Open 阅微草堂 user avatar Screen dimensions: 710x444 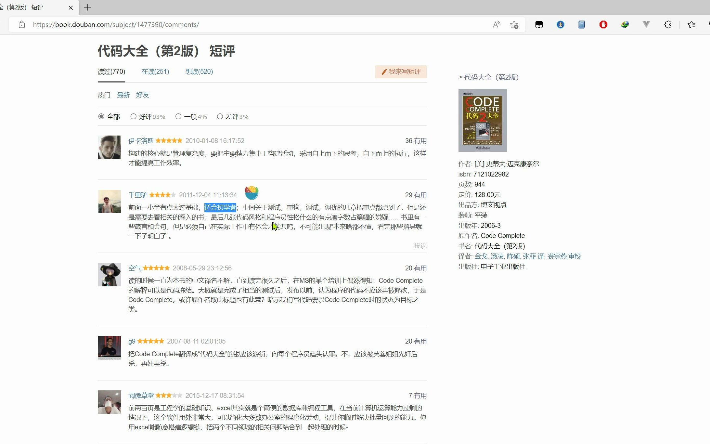coord(110,402)
